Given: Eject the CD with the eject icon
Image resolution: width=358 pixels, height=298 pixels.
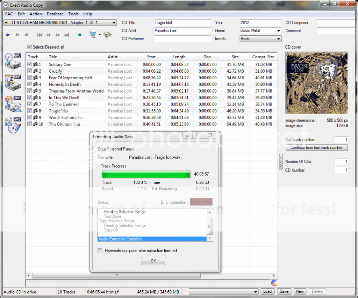Looking at the screenshot, I should tap(80, 35).
